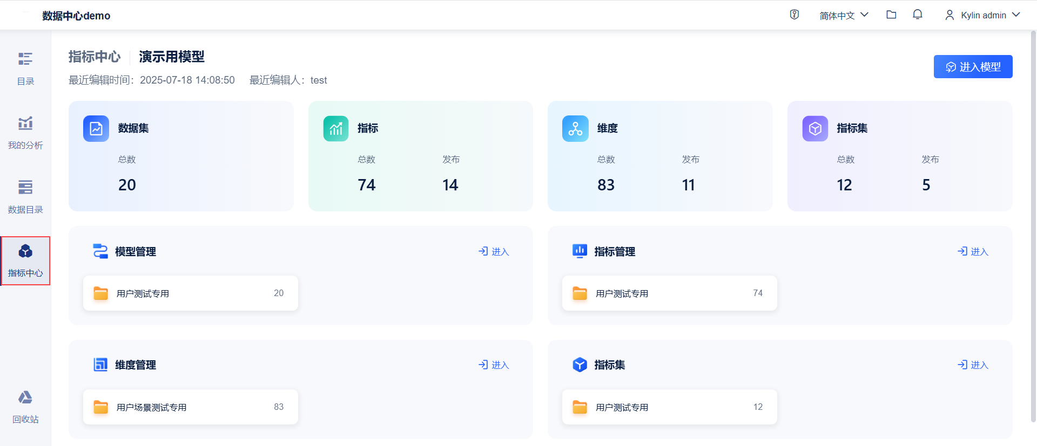This screenshot has width=1037, height=446.
Task: Click the vertical page scrollbar
Action: (1033, 227)
